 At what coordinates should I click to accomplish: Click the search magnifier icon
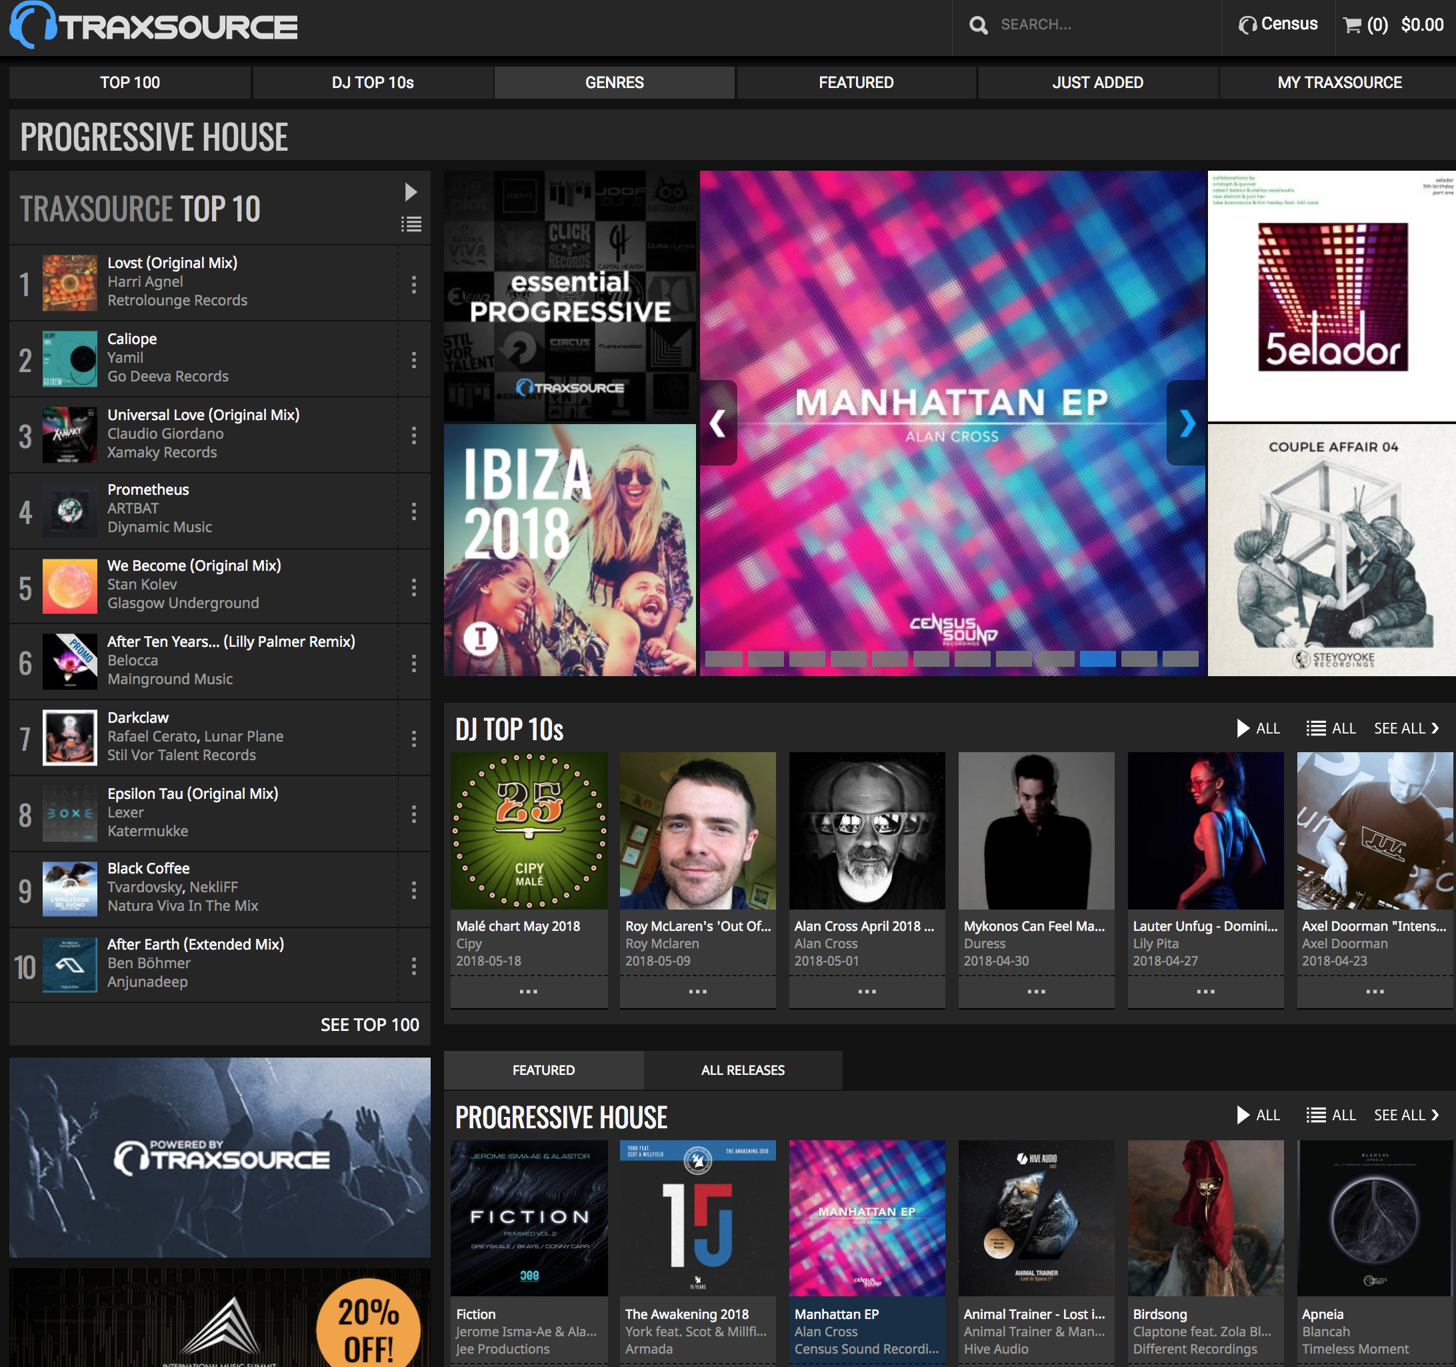[x=978, y=25]
